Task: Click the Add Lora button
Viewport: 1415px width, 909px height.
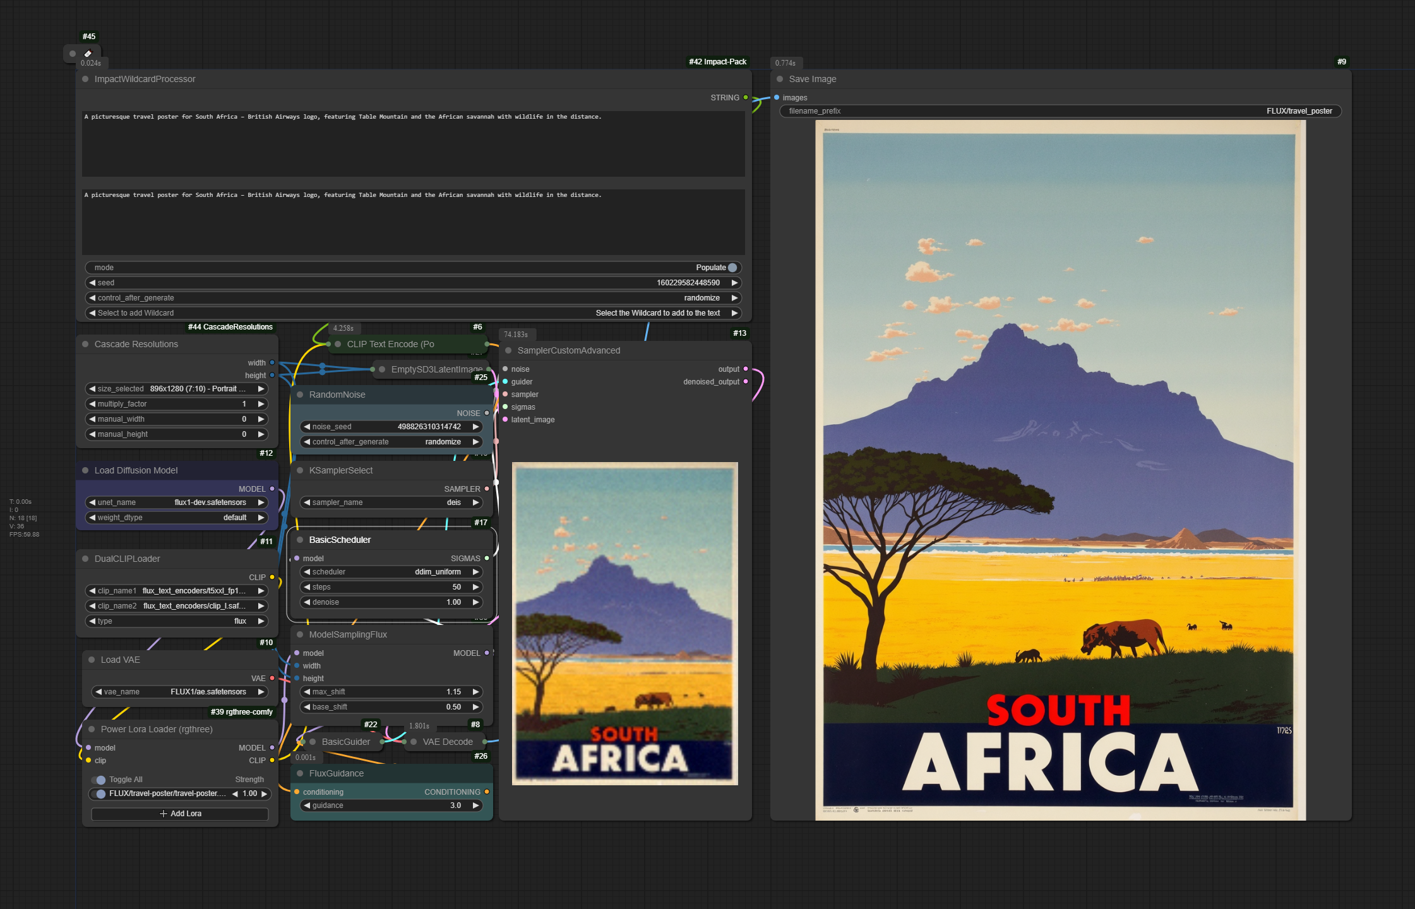Action: tap(180, 814)
